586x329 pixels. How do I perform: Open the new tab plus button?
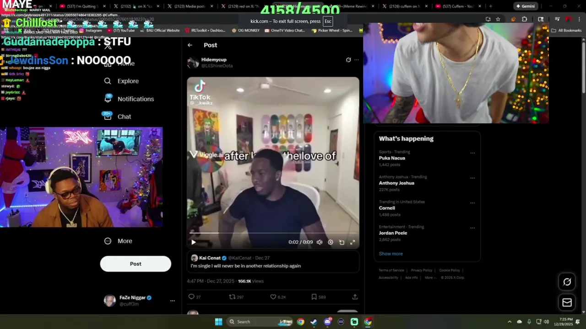click(x=490, y=6)
